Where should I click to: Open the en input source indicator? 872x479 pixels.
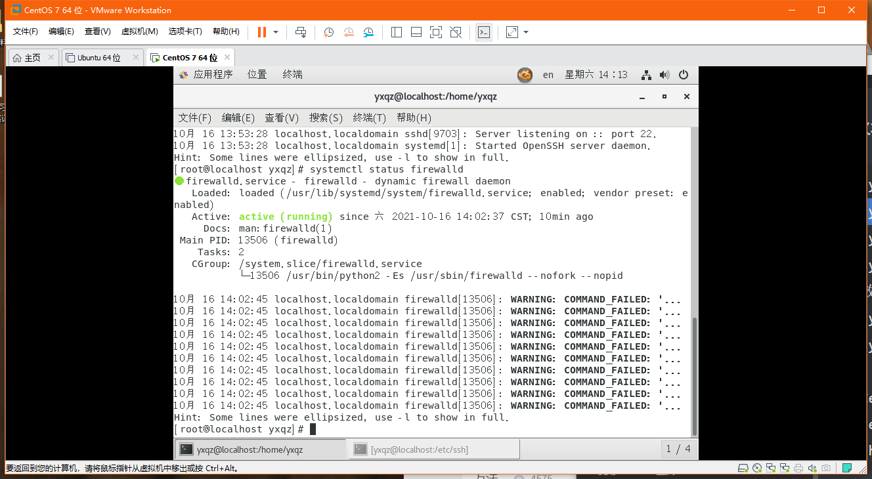click(548, 75)
